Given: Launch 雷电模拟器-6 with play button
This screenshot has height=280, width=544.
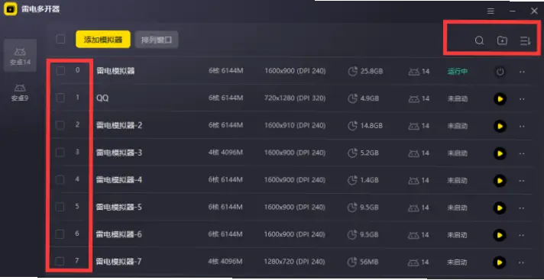Looking at the screenshot, I should tap(500, 235).
